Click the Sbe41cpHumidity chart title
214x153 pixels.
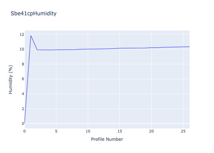coord(34,13)
